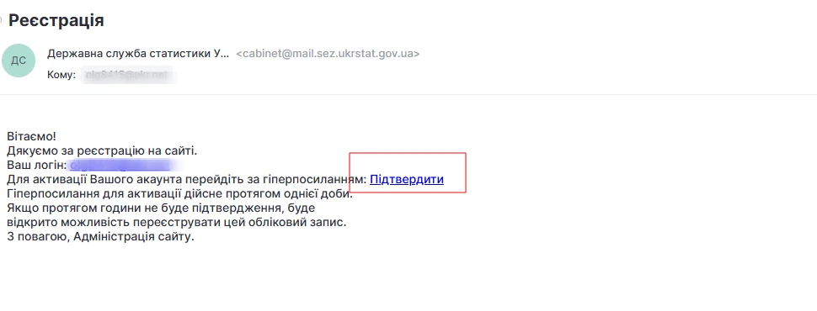Click the Реєстрація email subject heading
The width and height of the screenshot is (817, 311).
click(56, 20)
